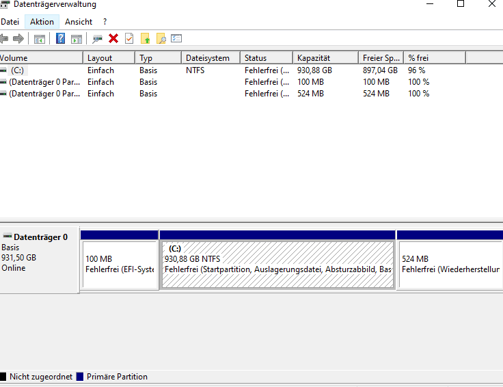Viewport: 503px width, 387px height.
Task: Click the drive icon beside (C:) row
Action: click(x=3, y=70)
